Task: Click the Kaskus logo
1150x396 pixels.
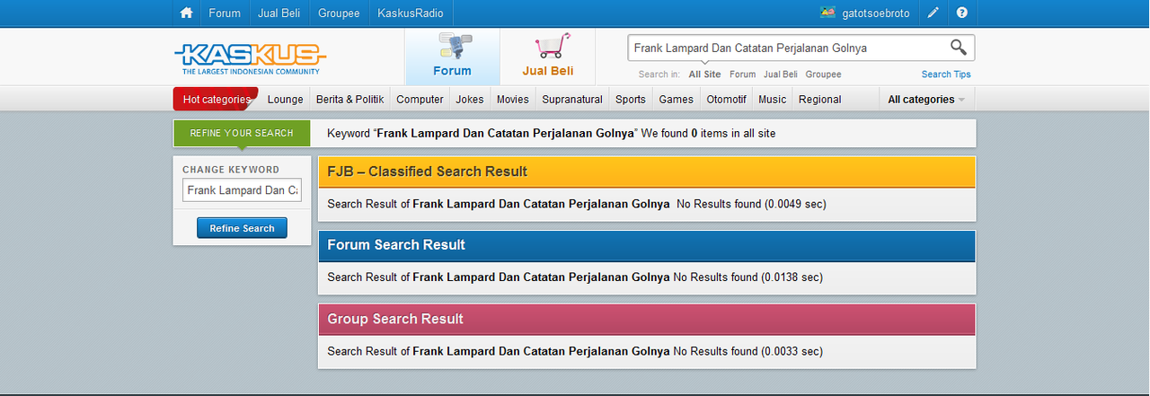Action: click(249, 57)
